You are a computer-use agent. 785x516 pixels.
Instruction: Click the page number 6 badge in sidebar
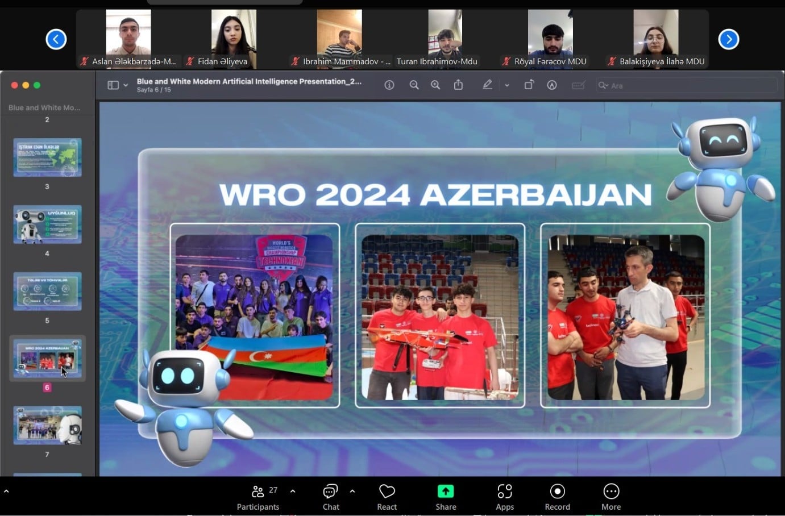[x=47, y=387]
